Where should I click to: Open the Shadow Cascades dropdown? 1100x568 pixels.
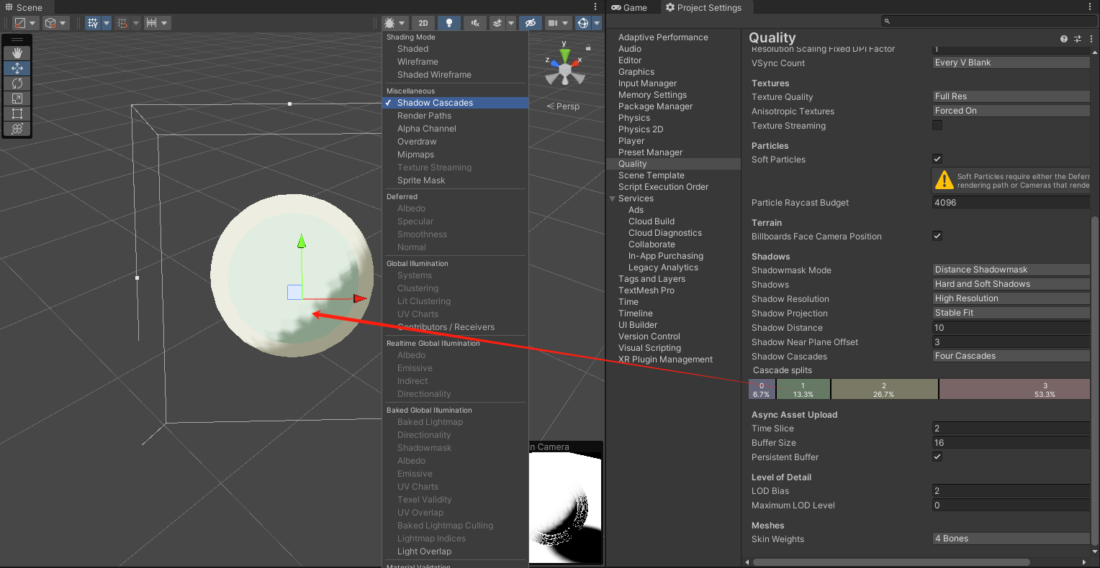[1011, 356]
